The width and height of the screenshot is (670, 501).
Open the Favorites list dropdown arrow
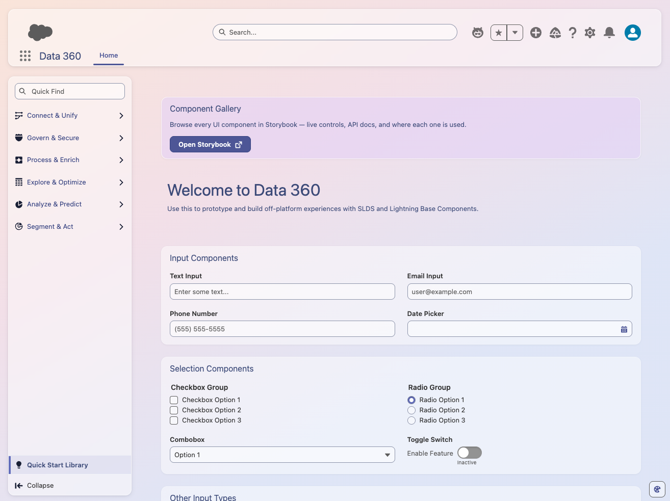click(515, 33)
